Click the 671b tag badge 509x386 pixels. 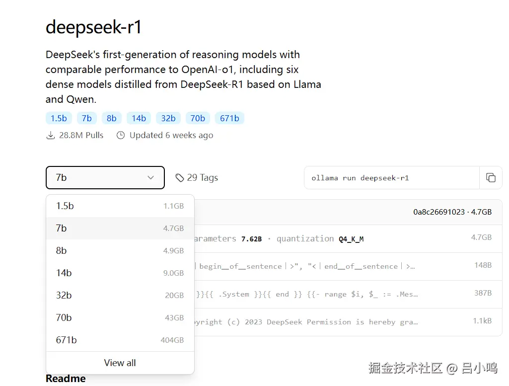(229, 118)
